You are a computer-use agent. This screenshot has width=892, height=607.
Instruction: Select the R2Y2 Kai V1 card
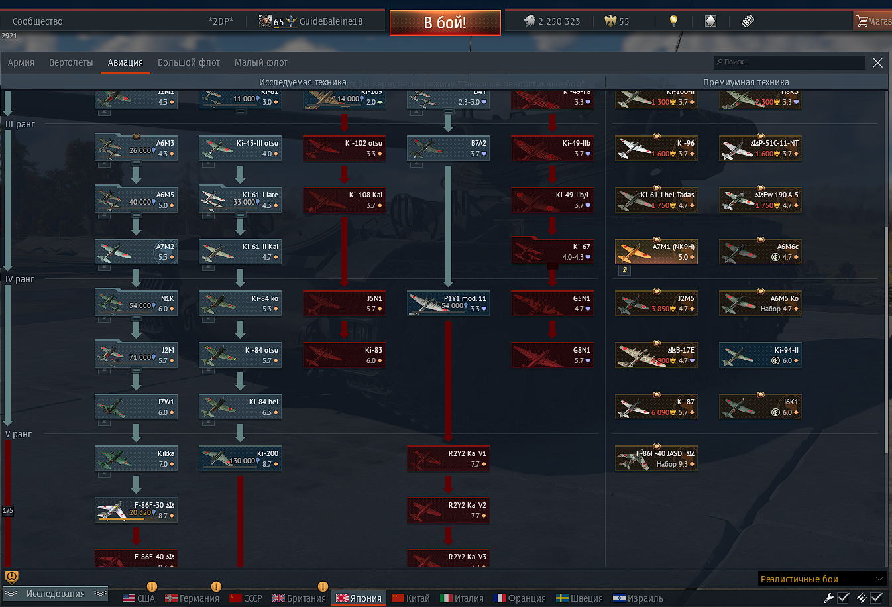(448, 458)
